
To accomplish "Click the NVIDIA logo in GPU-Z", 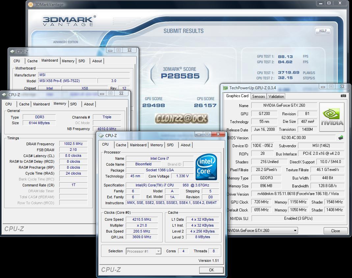I will [x=332, y=117].
